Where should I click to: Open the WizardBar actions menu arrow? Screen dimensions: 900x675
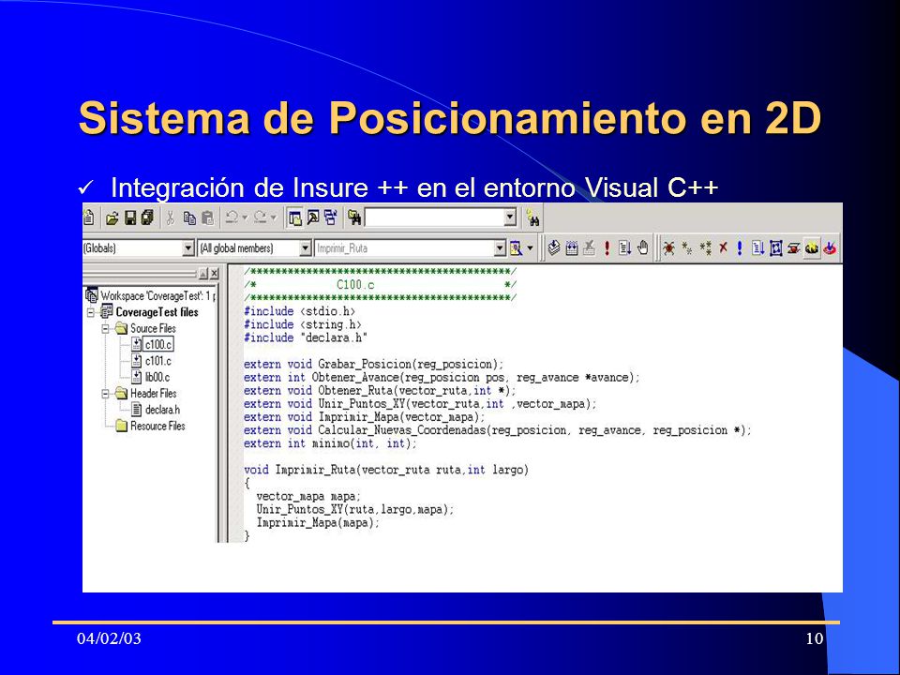(530, 248)
